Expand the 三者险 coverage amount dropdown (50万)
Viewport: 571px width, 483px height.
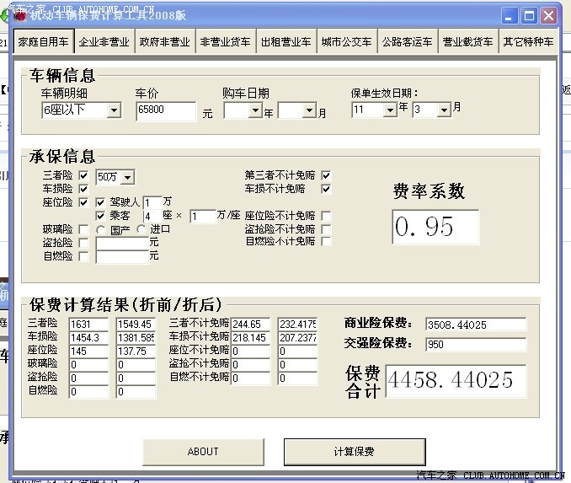coord(127,177)
